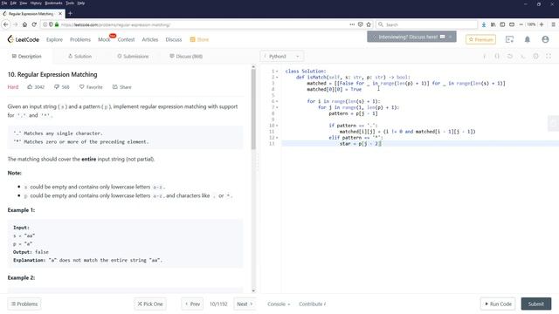Submit the solution
Viewport: 559px width, 314px height.
(535, 304)
